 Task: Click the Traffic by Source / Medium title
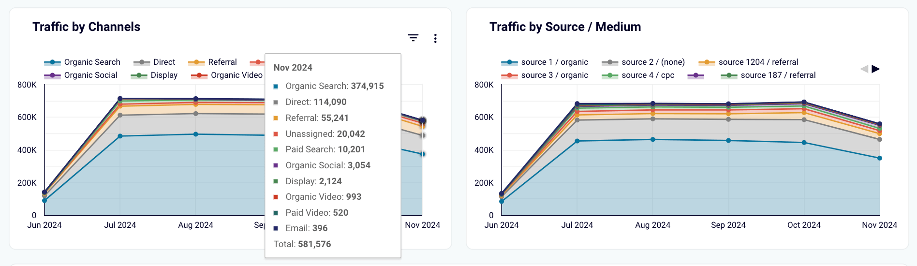click(x=565, y=27)
